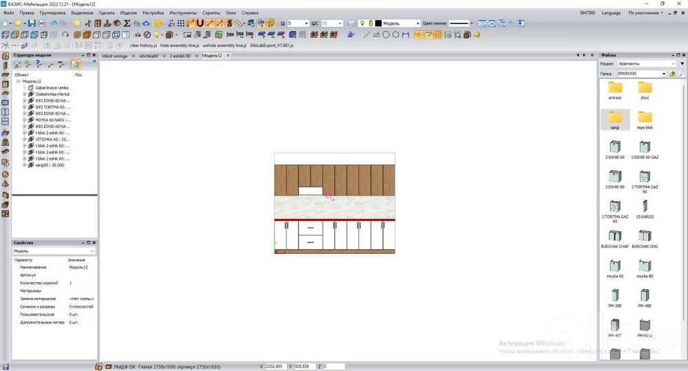Click the red minus icon in Структура модели

tap(61, 65)
